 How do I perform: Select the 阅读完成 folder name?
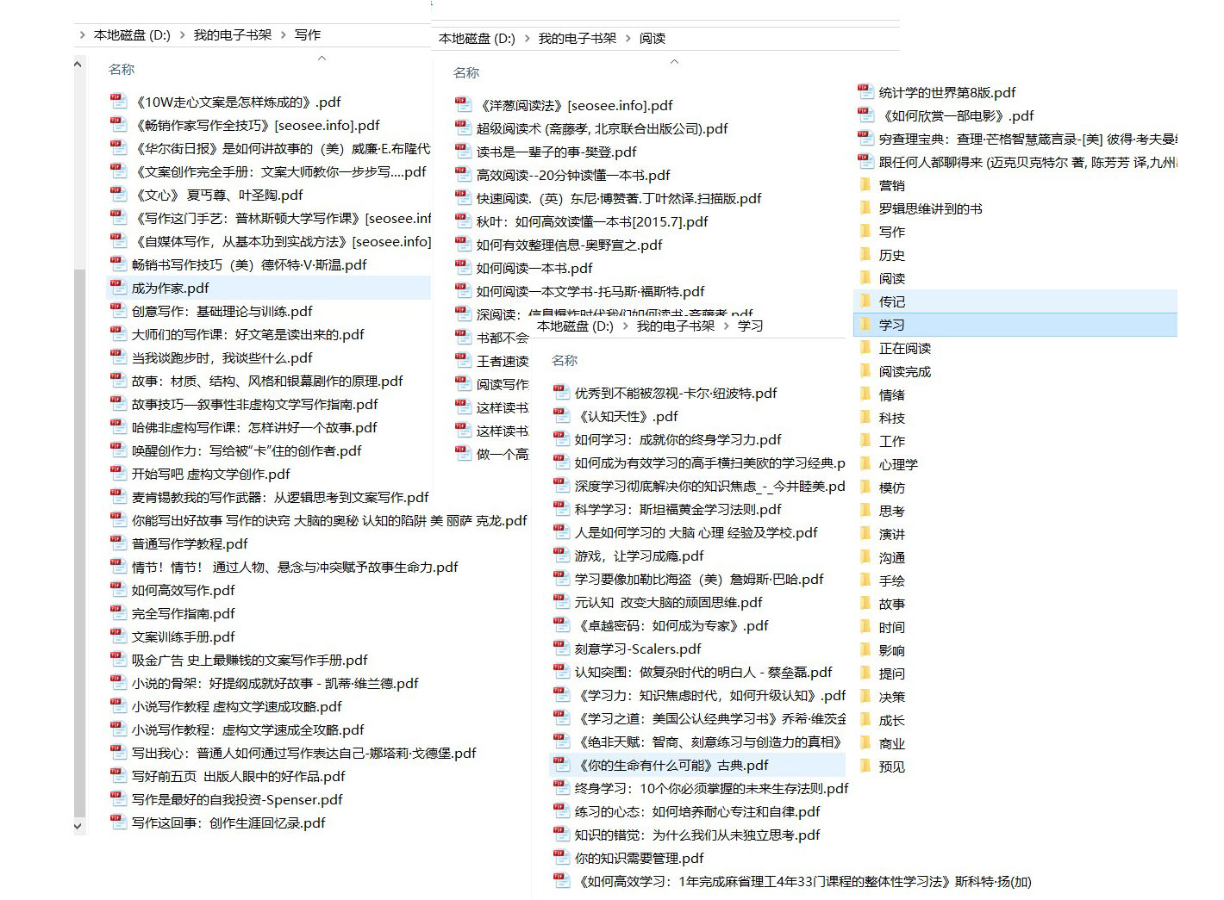click(905, 371)
